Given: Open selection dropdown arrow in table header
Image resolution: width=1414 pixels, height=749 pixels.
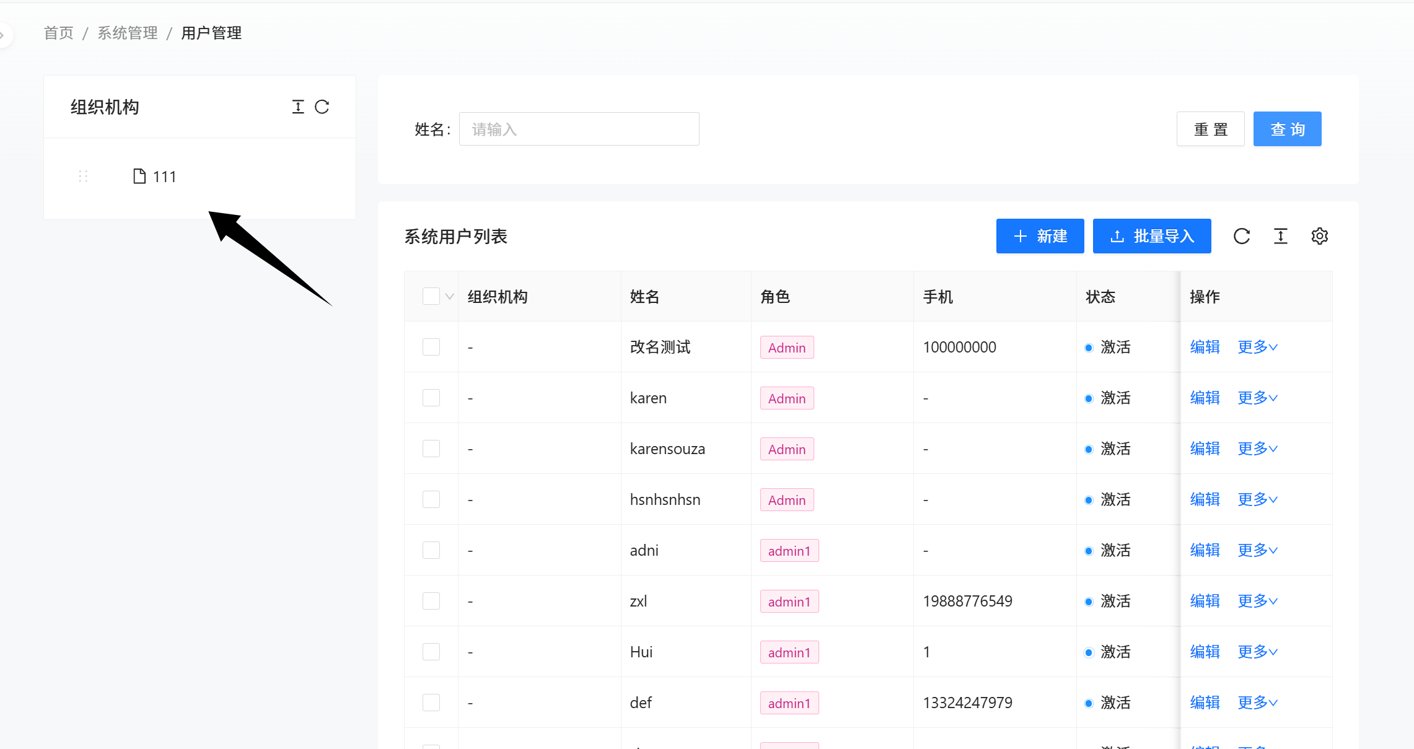Looking at the screenshot, I should click(x=450, y=297).
